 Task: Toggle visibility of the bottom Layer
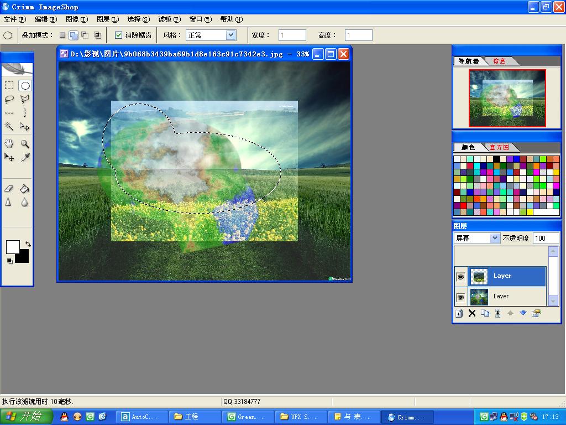pyautogui.click(x=460, y=297)
